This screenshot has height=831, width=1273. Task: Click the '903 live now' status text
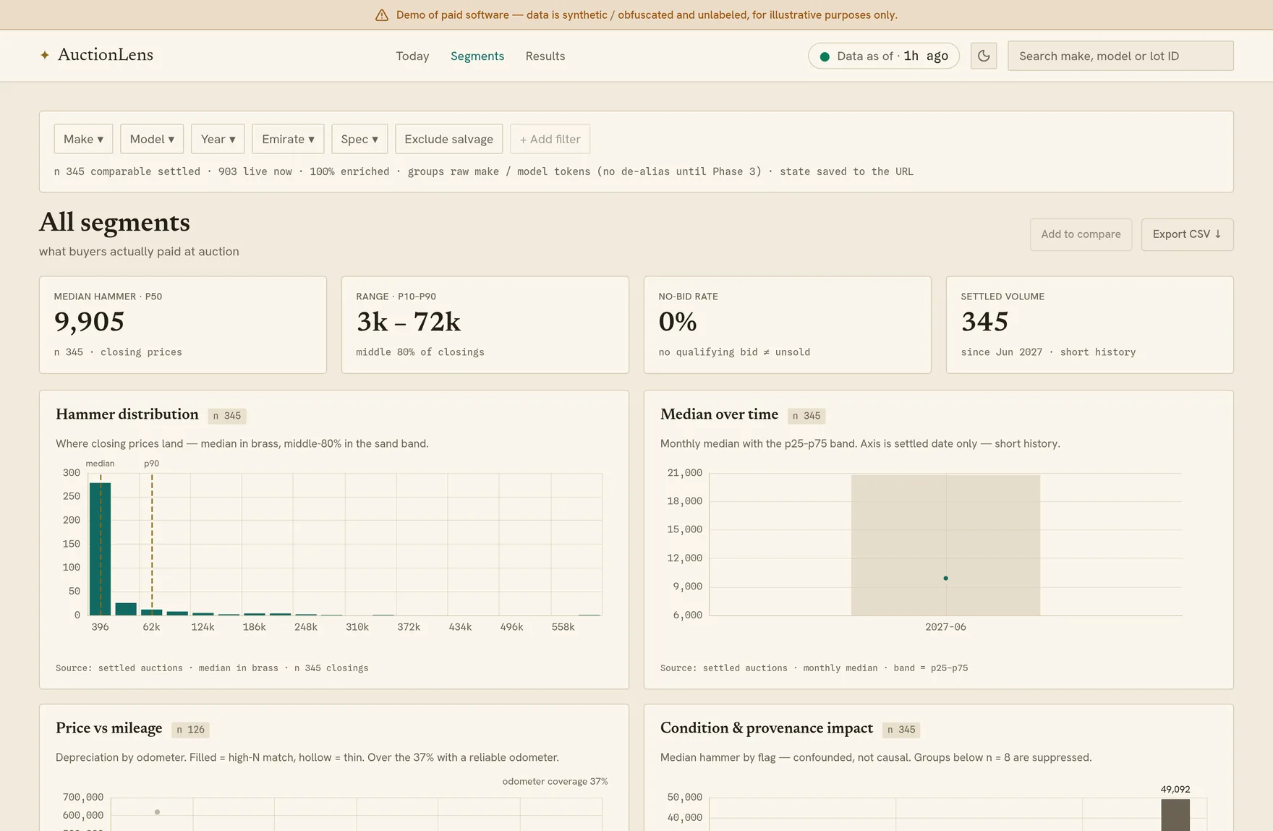click(255, 171)
